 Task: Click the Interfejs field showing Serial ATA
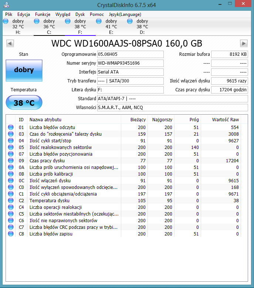tap(131, 72)
